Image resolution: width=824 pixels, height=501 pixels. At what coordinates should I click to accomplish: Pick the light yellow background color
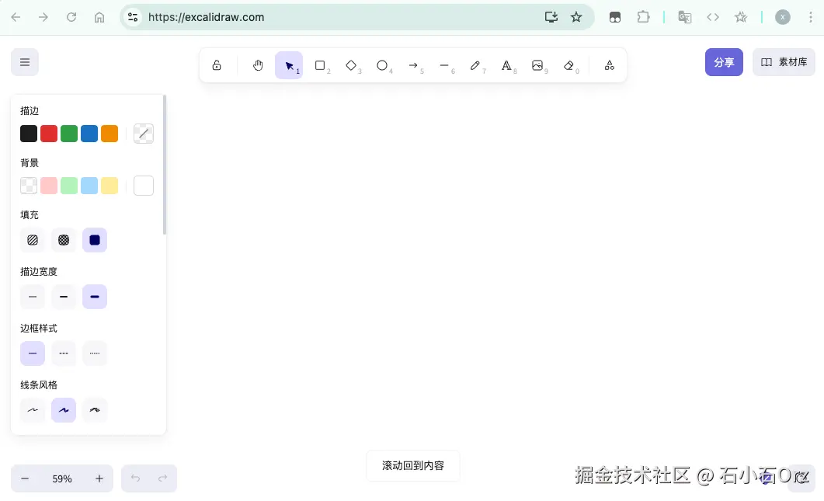110,186
